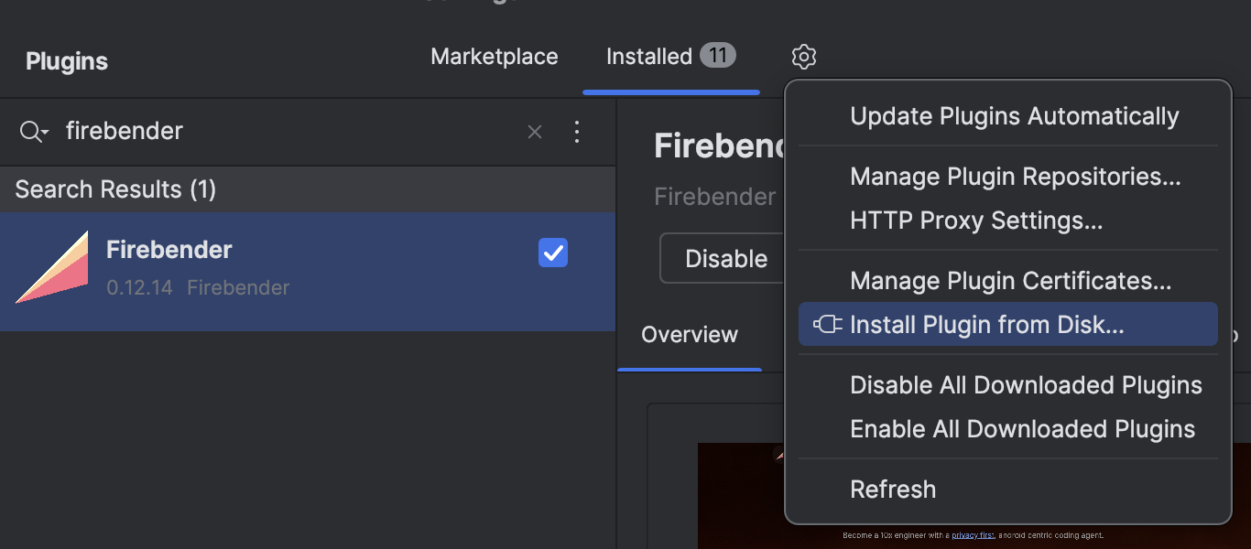This screenshot has height=549, width=1251.
Task: Click the search magnifier icon
Action: coord(33,131)
